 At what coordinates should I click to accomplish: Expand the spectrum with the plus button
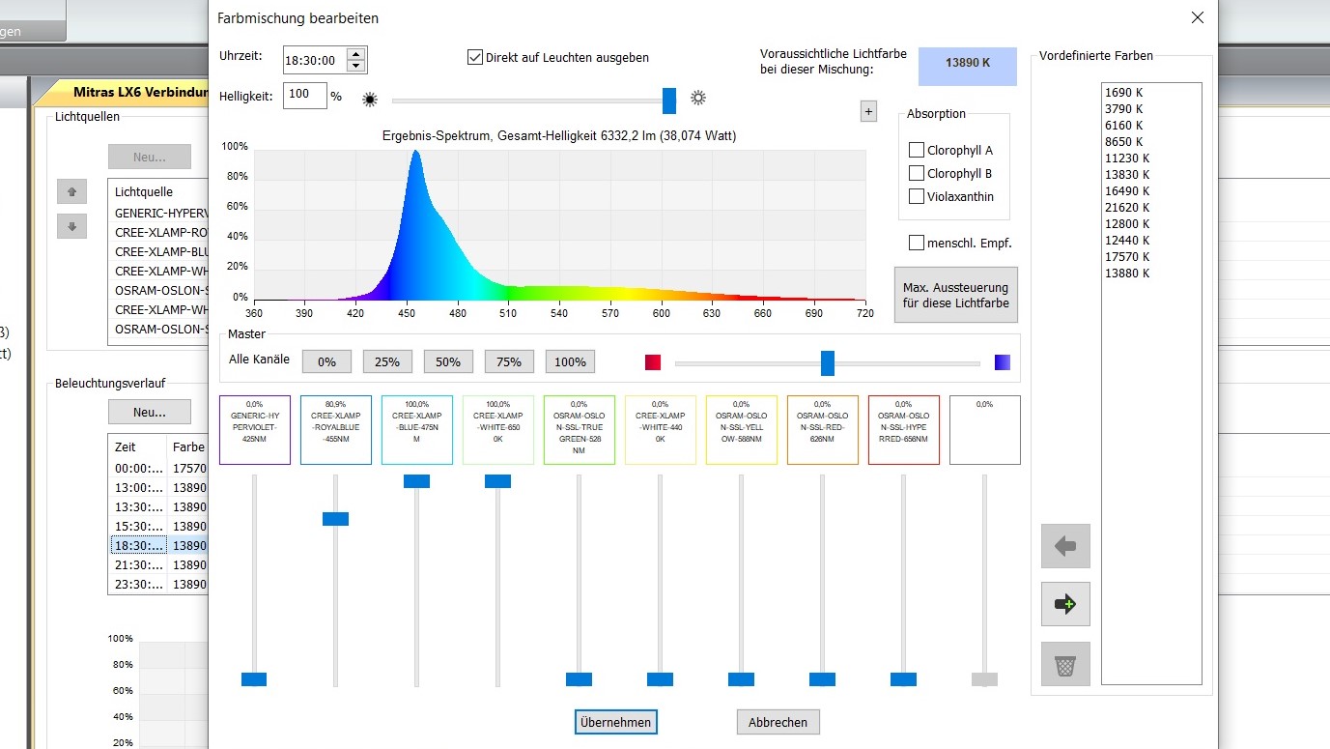pos(868,111)
